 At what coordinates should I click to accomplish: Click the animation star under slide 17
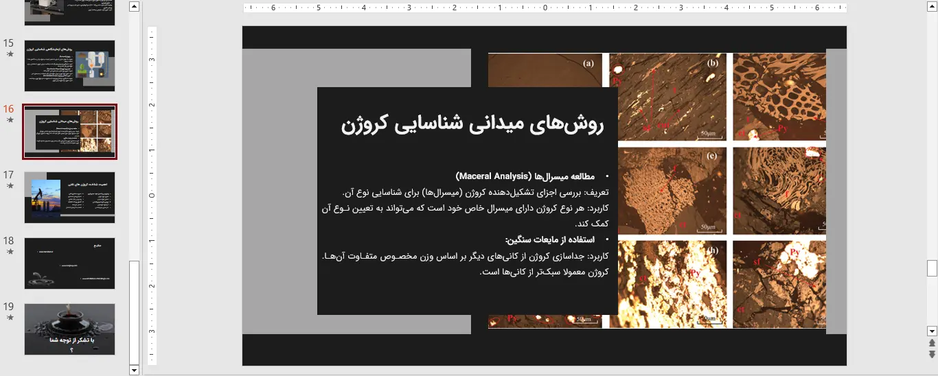coord(10,185)
